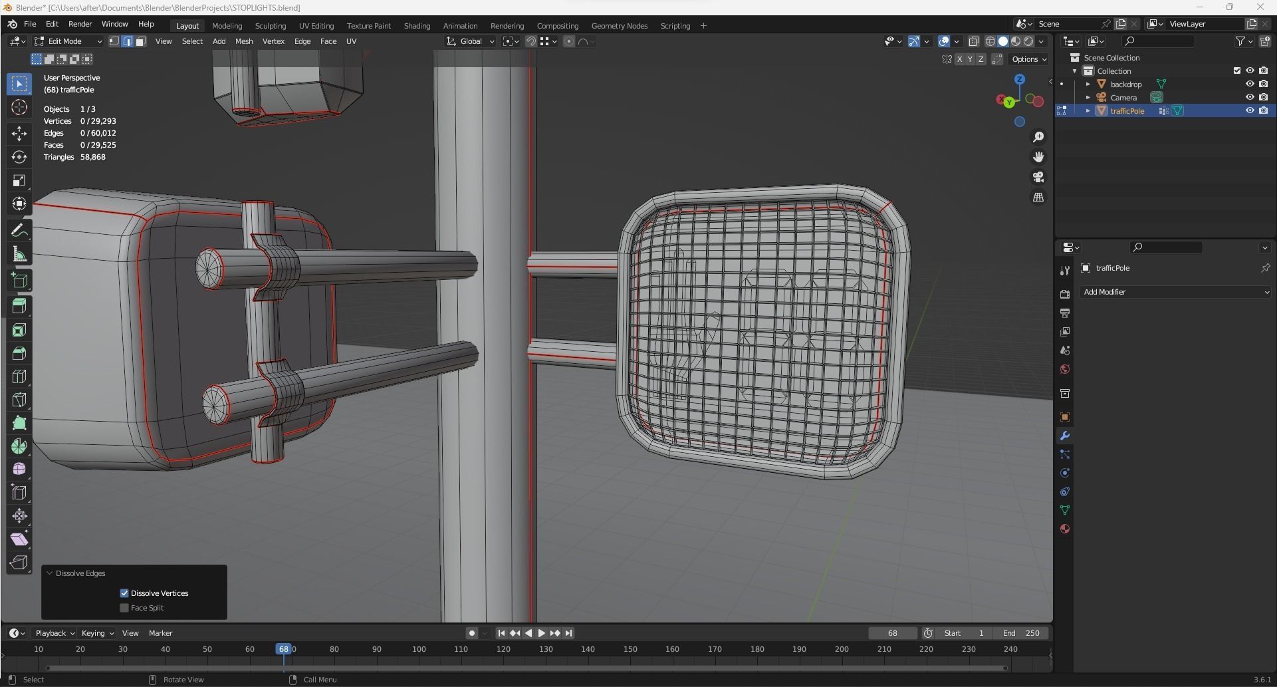This screenshot has height=687, width=1277.
Task: Click timeline horizontal scrollbar
Action: (x=527, y=668)
